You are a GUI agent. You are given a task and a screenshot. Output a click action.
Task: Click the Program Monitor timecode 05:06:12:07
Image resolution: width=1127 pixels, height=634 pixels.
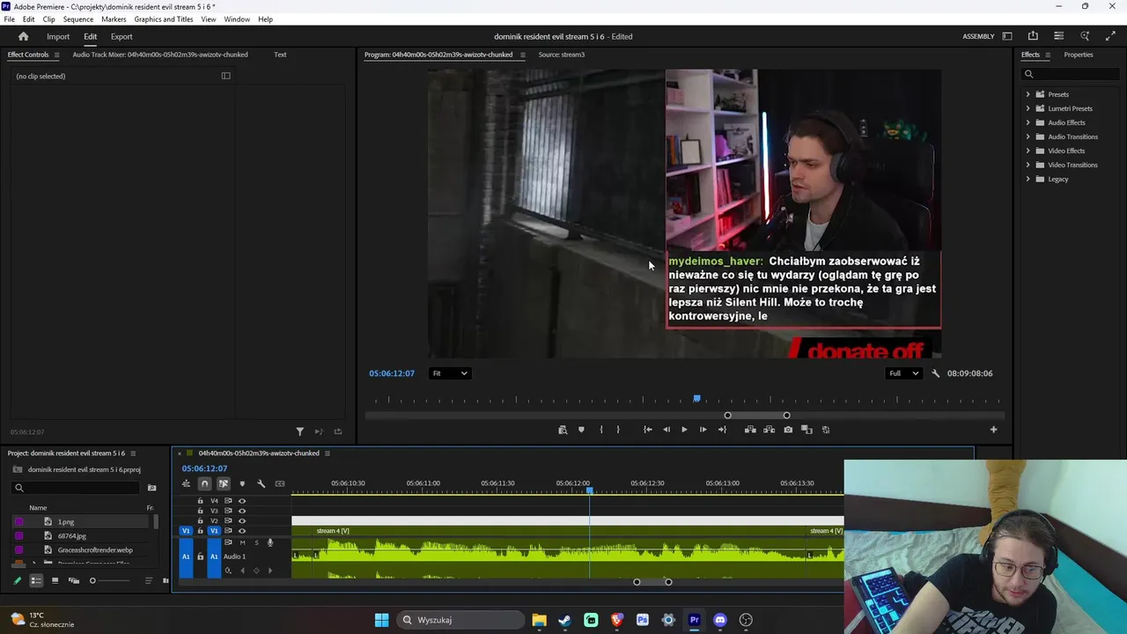pos(392,373)
